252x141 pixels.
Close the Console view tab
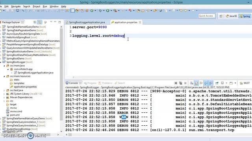80,83
